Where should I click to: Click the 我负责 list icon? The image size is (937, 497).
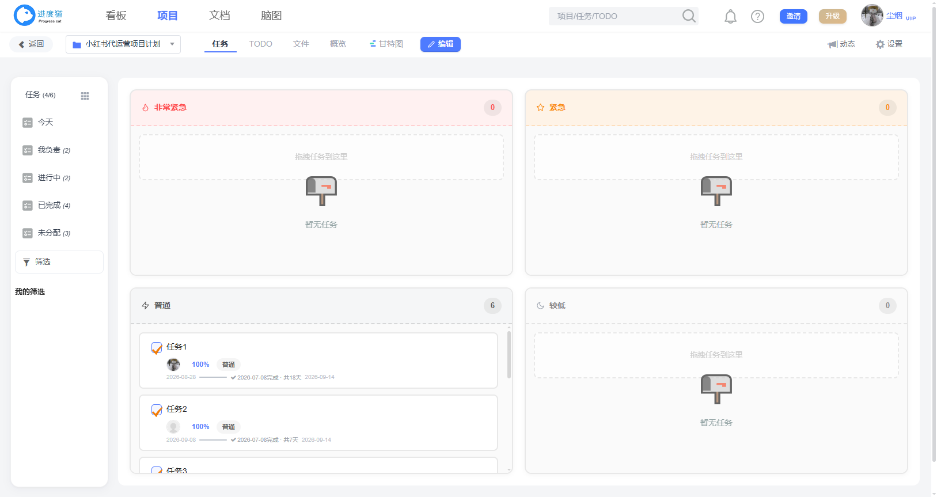28,150
